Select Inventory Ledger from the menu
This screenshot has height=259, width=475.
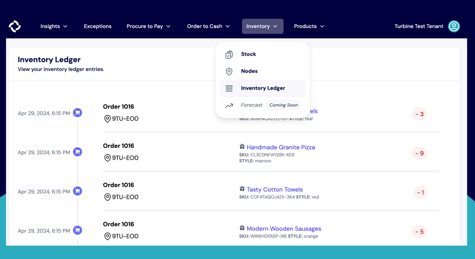(x=263, y=88)
